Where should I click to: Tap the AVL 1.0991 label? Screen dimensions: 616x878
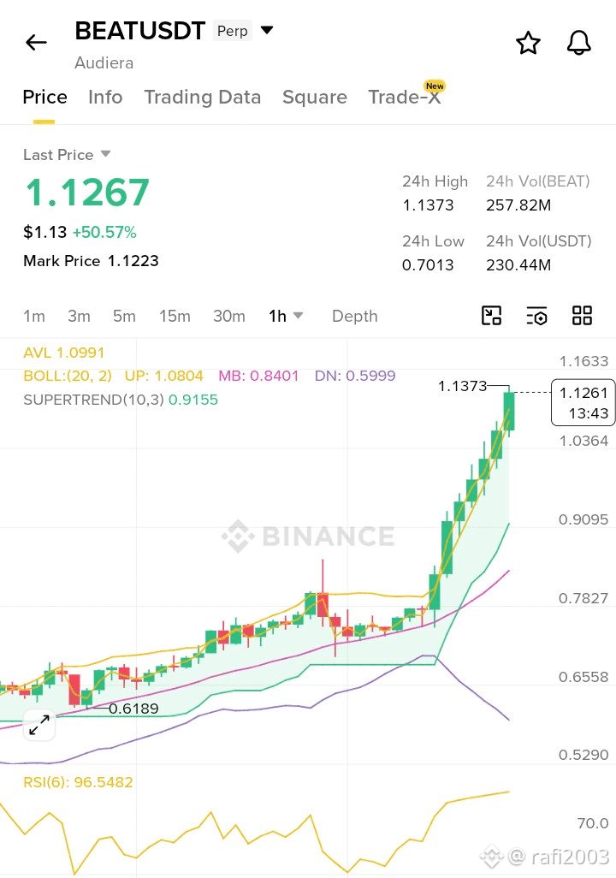point(64,353)
